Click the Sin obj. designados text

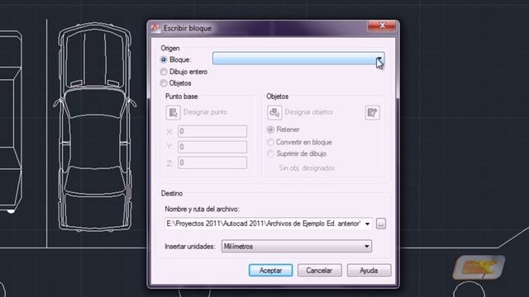click(307, 168)
